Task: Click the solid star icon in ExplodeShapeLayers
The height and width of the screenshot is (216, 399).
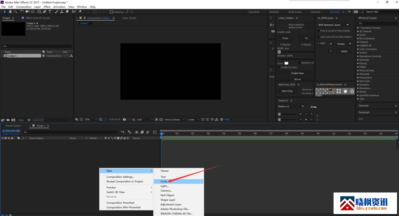Action: point(345,91)
